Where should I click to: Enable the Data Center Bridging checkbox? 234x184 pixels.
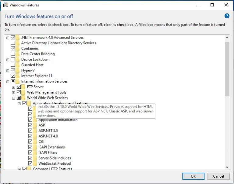coord(13,54)
